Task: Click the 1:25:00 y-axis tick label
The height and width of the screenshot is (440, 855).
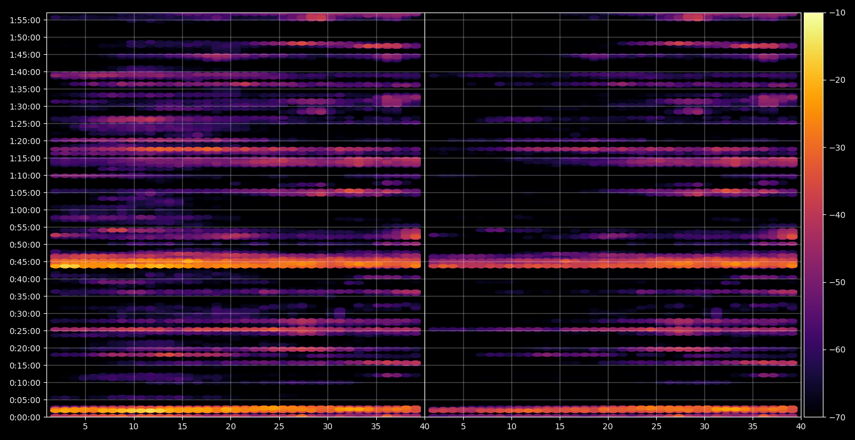Action: click(25, 123)
